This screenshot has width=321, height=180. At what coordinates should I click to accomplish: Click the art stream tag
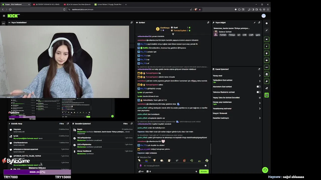coord(239,35)
